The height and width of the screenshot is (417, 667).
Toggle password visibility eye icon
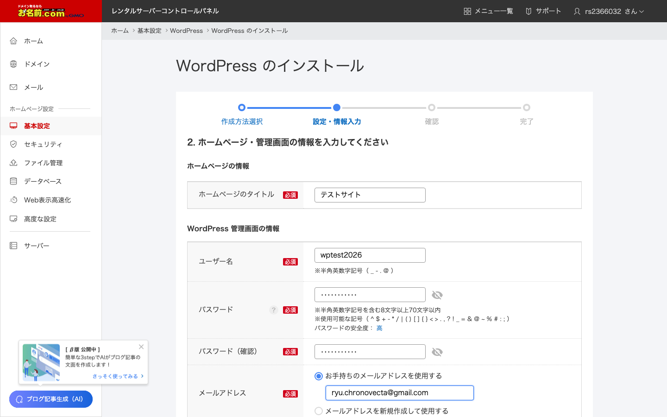coord(437,295)
